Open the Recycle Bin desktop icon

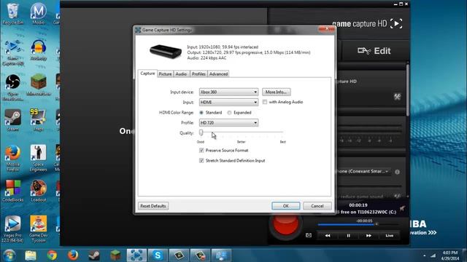(x=12, y=14)
